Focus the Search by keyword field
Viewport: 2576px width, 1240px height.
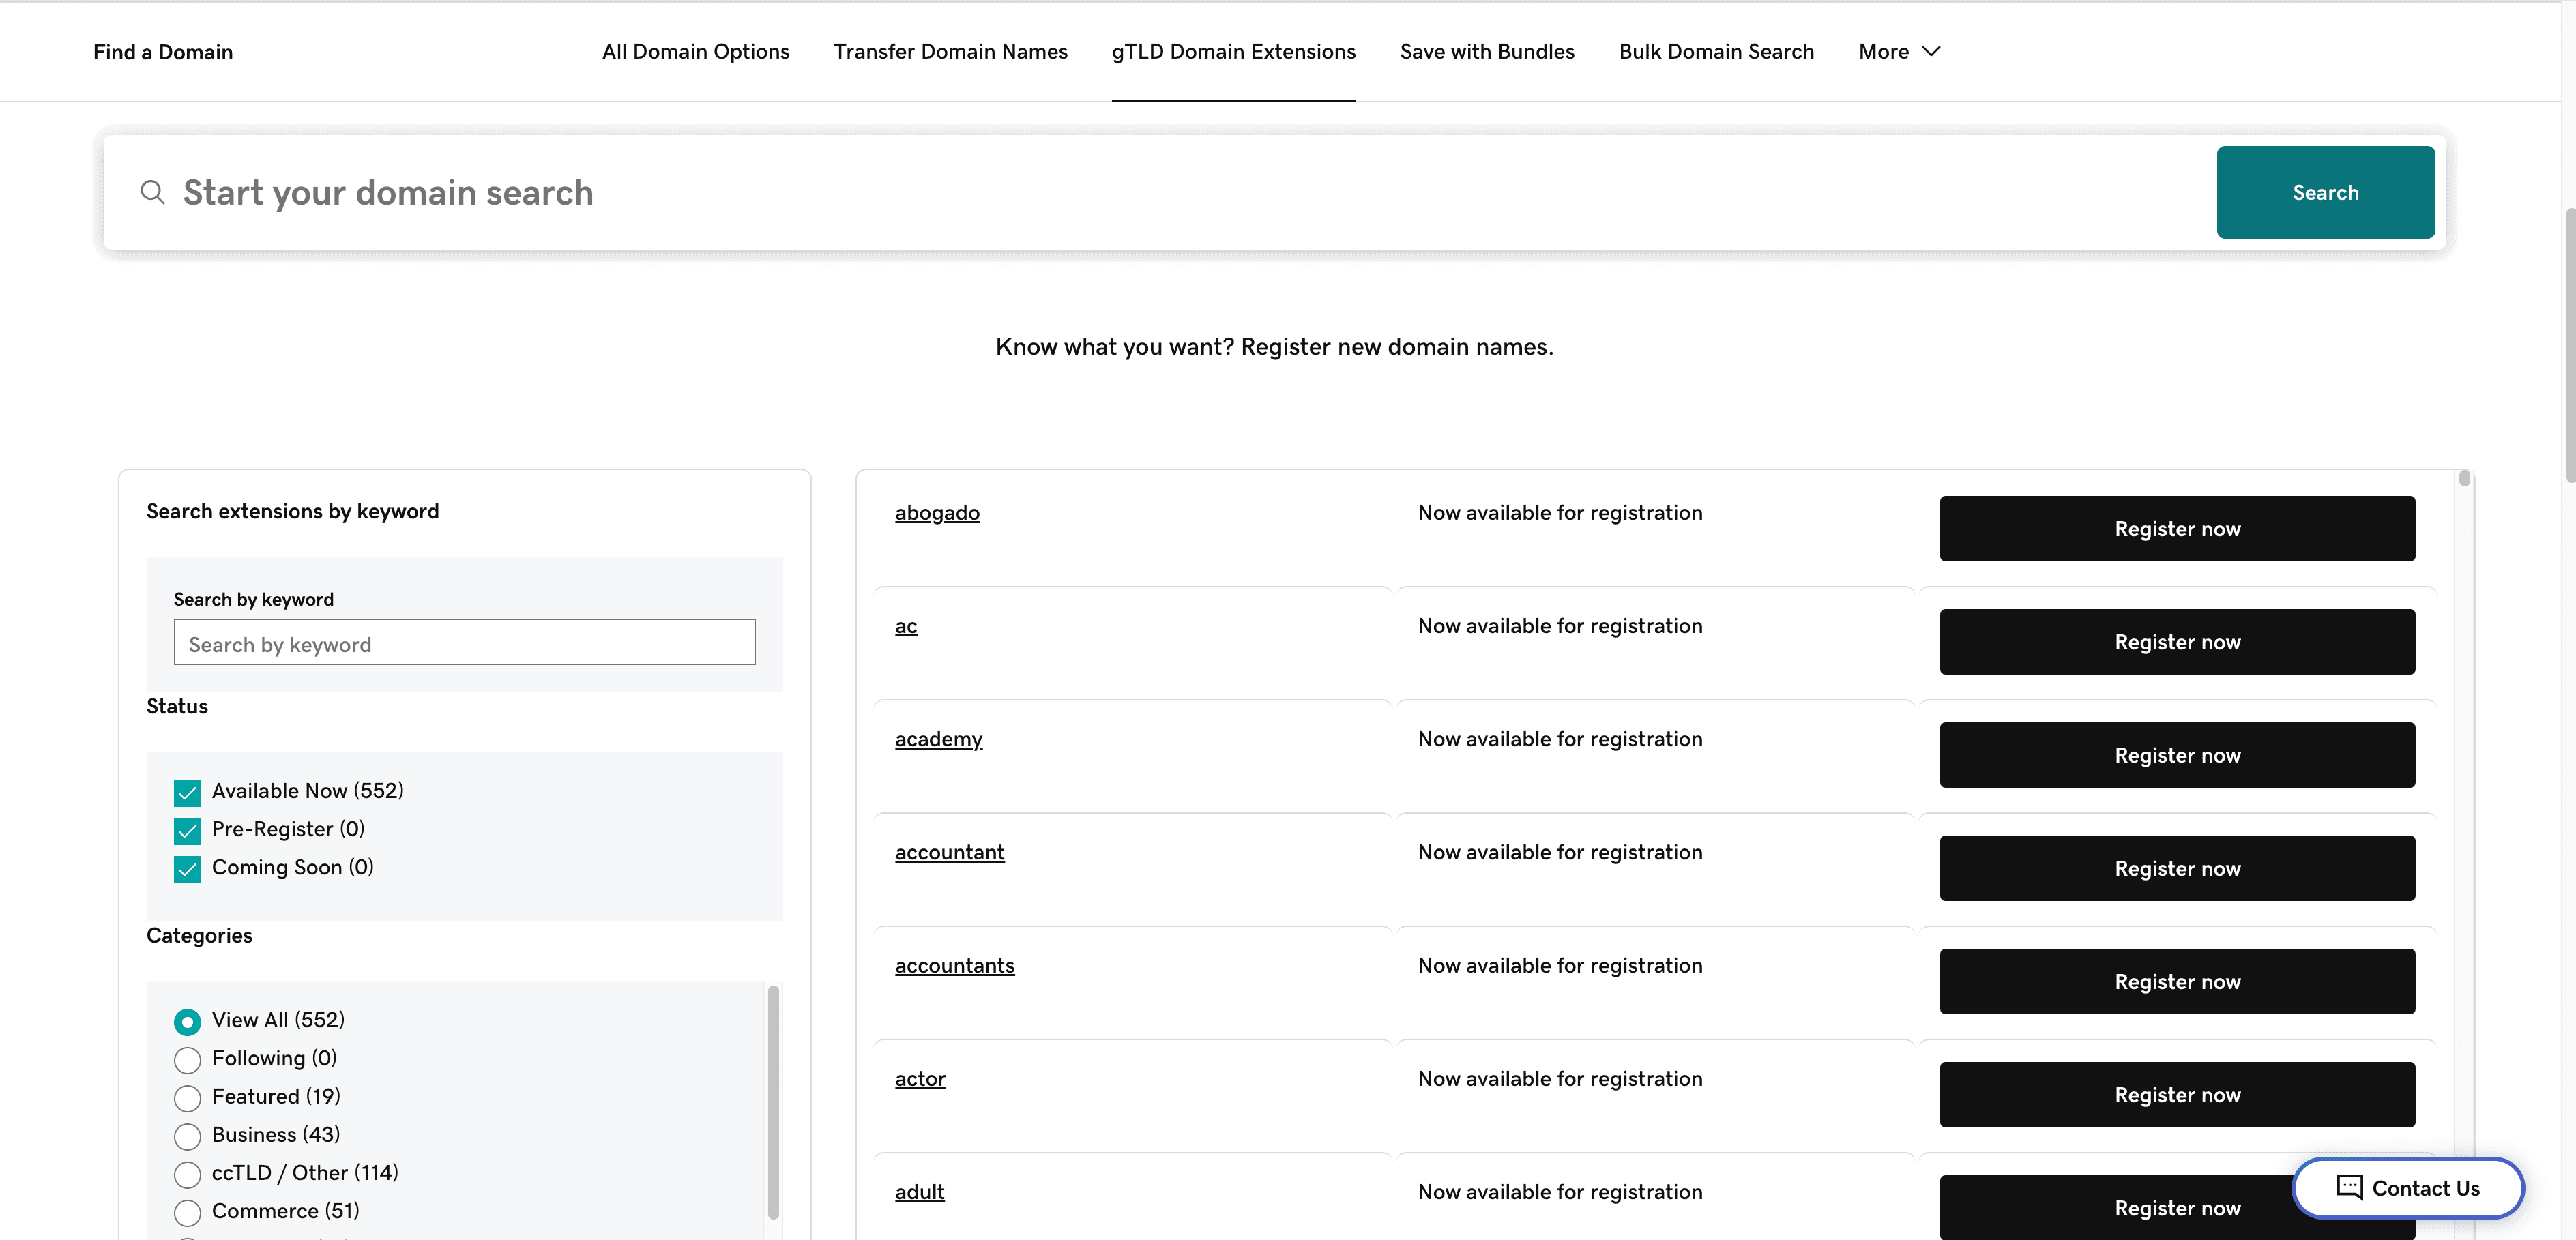coord(464,642)
